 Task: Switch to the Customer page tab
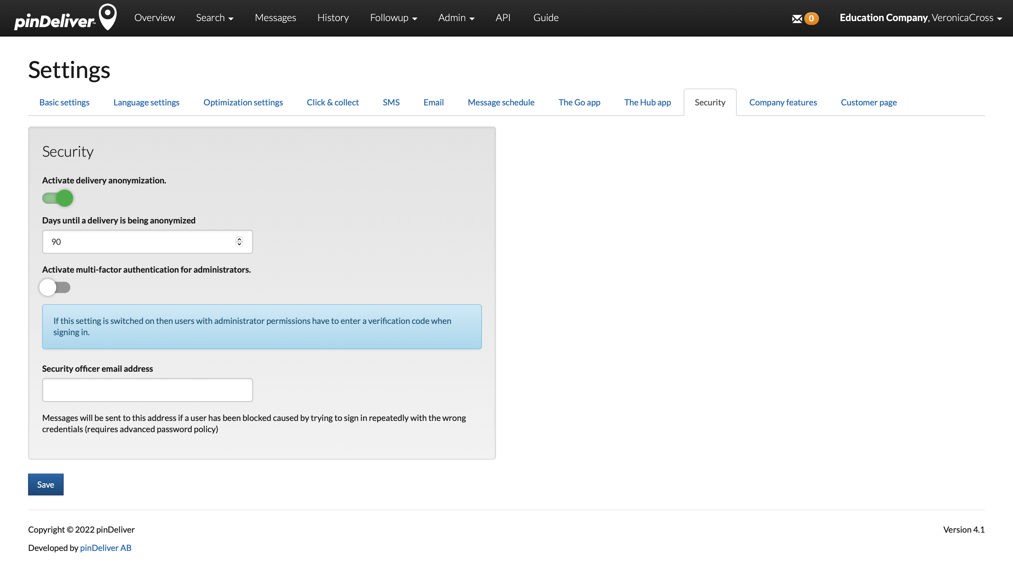point(869,102)
